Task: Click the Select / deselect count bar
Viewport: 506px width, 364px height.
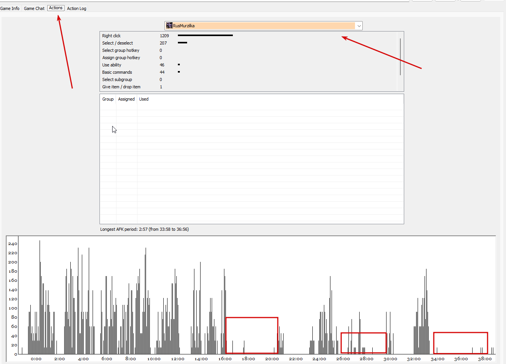Action: pos(182,43)
